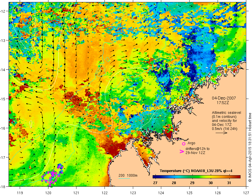The width and height of the screenshot is (252, 195).
Task: Click the IMOS copyright timestamp text
Action: (250, 148)
